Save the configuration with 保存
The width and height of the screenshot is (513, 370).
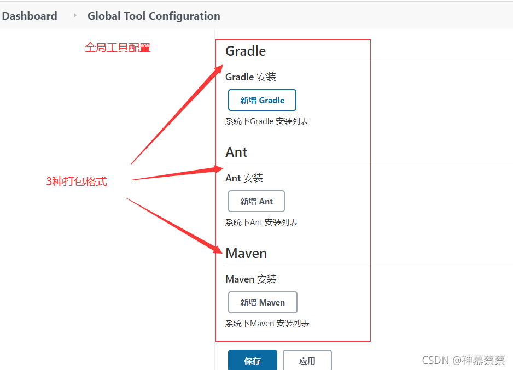pyautogui.click(x=253, y=360)
